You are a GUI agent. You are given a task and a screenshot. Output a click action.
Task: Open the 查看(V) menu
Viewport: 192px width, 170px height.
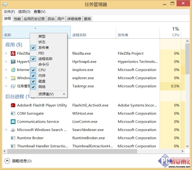[39, 12]
